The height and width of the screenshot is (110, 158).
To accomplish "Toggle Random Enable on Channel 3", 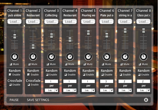I will [47, 75].
